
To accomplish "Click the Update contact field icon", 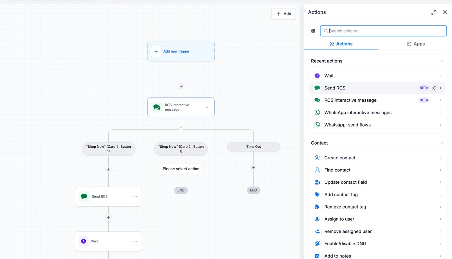I will pos(317,182).
